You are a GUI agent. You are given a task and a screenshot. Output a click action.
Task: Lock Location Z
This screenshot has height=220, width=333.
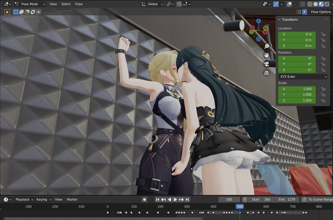[x=323, y=46]
